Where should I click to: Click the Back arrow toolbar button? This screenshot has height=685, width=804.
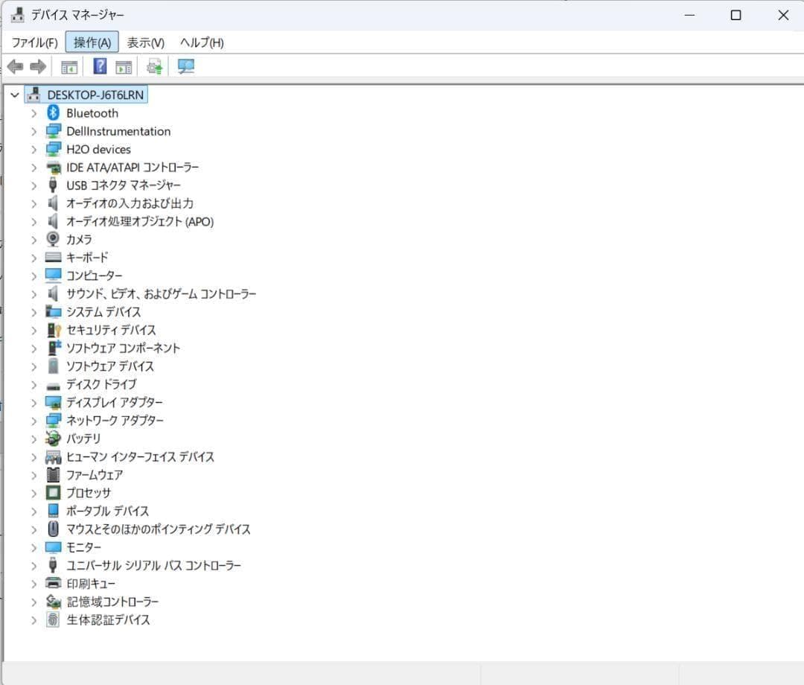pyautogui.click(x=15, y=67)
